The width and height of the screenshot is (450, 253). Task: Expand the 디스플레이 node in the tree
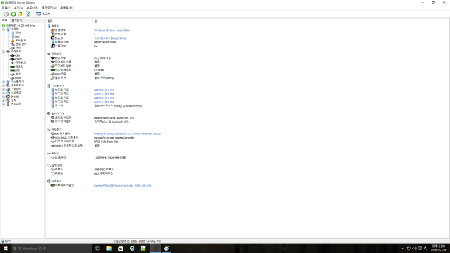point(4,81)
